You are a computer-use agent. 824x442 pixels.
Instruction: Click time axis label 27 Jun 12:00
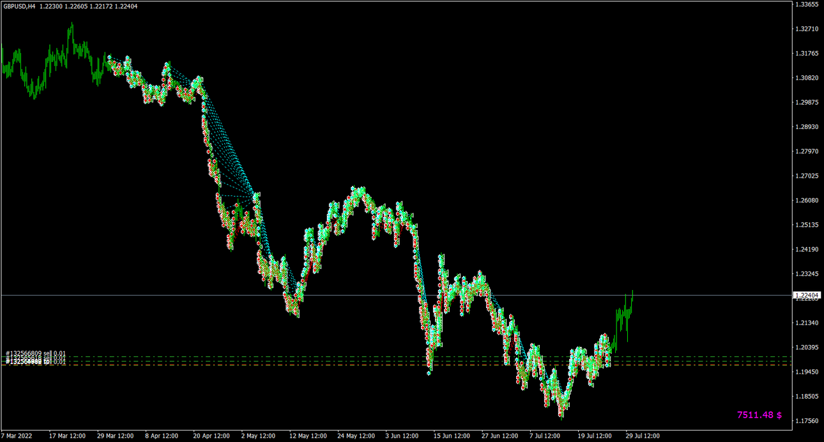pos(500,436)
